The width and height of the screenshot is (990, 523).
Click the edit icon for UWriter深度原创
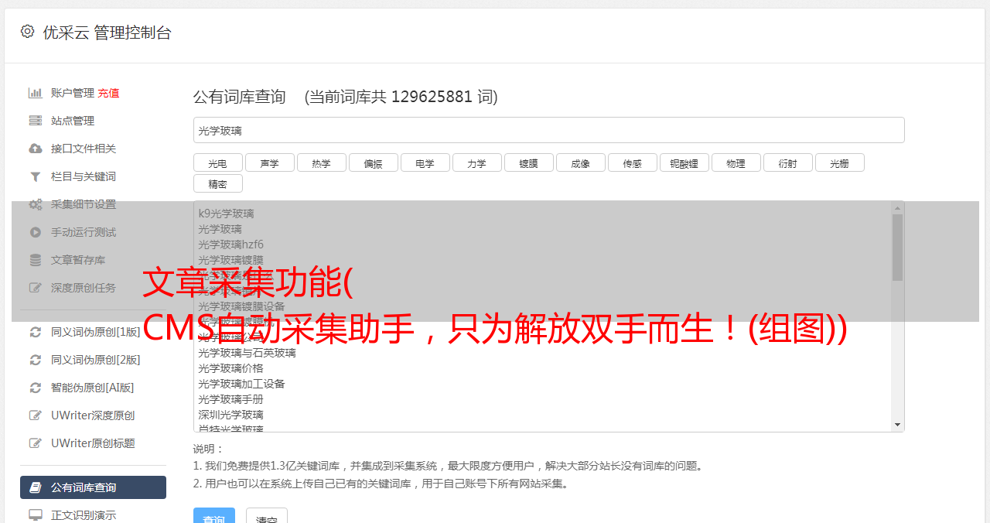point(35,415)
